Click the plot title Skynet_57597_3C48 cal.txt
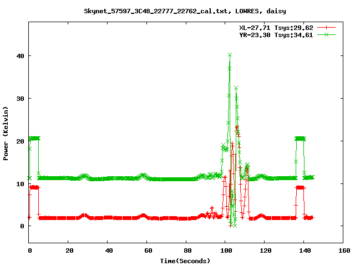355x266 pixels. pos(185,11)
